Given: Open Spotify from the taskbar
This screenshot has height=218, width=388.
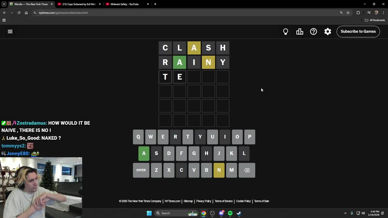Looking at the screenshot, I should click(x=230, y=213).
